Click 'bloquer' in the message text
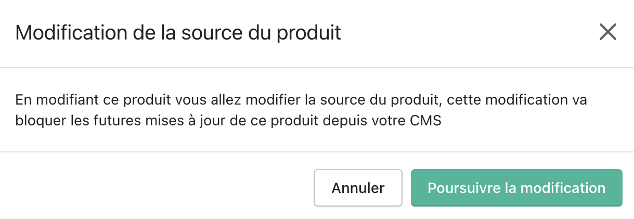Viewport: 634px width, 219px height. [35, 122]
